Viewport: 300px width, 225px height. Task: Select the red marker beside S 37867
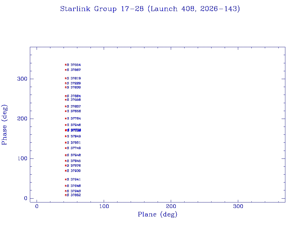pos(66,70)
